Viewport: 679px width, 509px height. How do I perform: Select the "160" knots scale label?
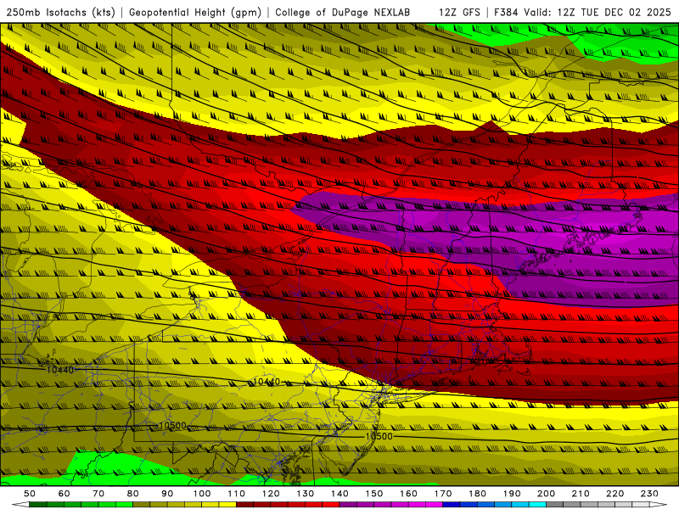click(x=408, y=494)
